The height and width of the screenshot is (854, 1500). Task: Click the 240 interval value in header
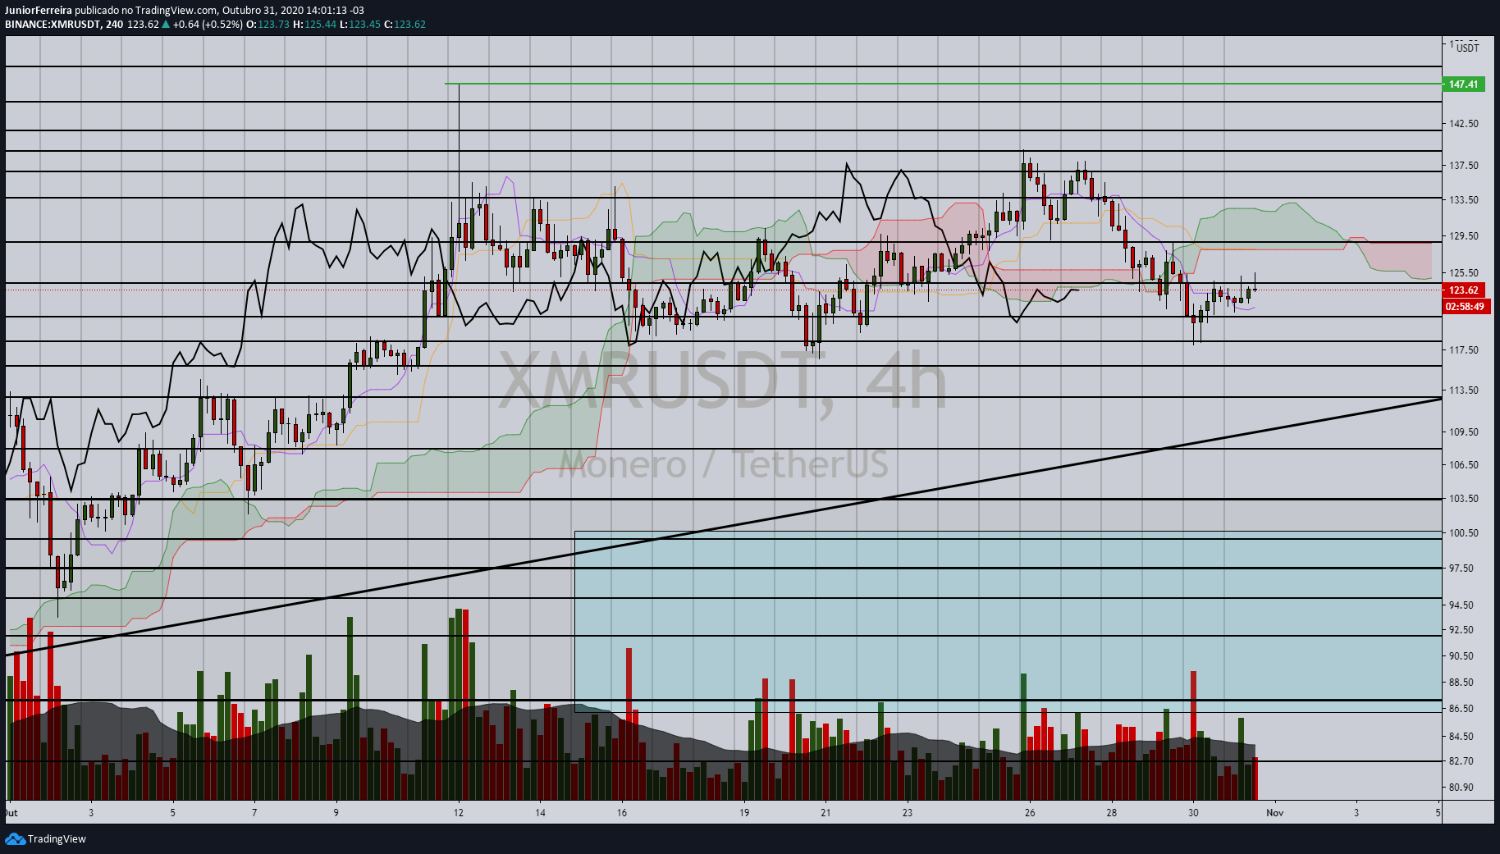[x=115, y=25]
